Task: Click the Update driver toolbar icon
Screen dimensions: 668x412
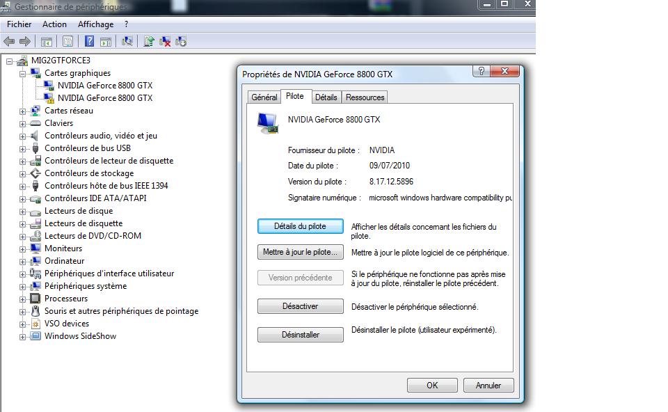Action: pos(148,42)
